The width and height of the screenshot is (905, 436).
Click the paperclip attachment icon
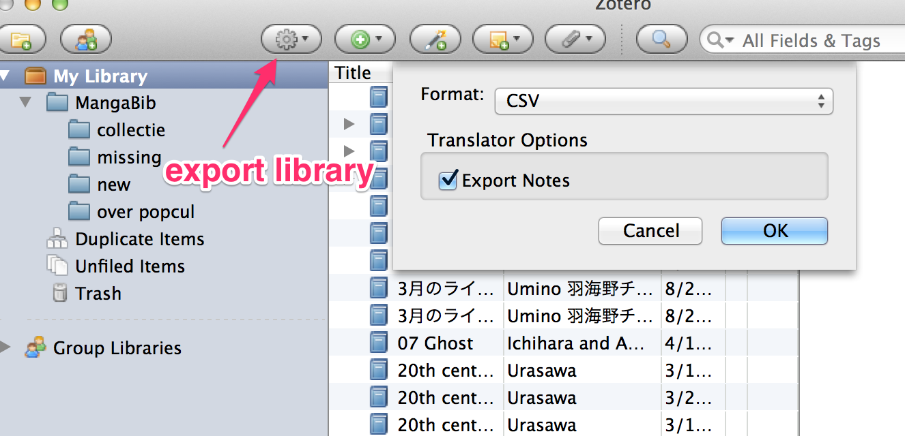575,40
